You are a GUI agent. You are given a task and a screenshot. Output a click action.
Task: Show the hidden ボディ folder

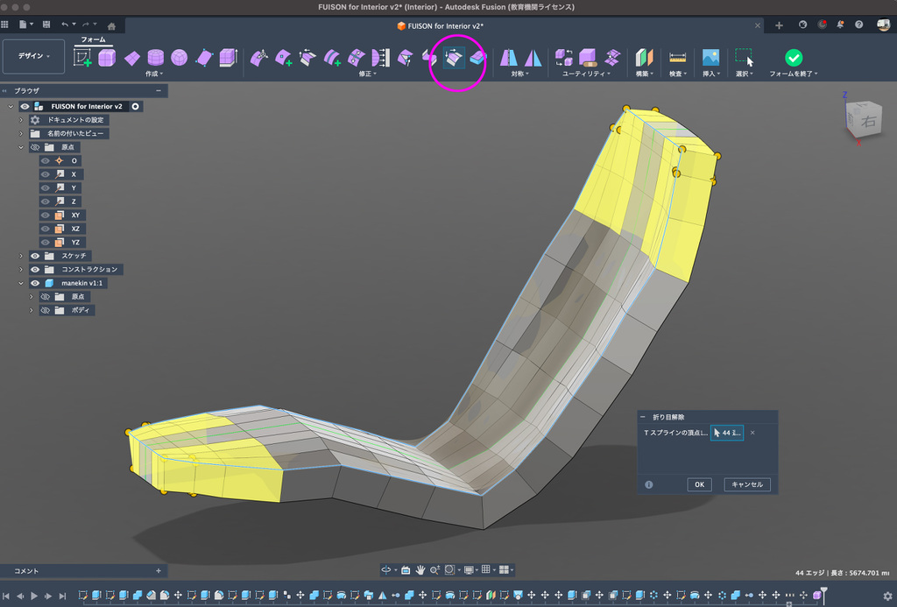(45, 310)
